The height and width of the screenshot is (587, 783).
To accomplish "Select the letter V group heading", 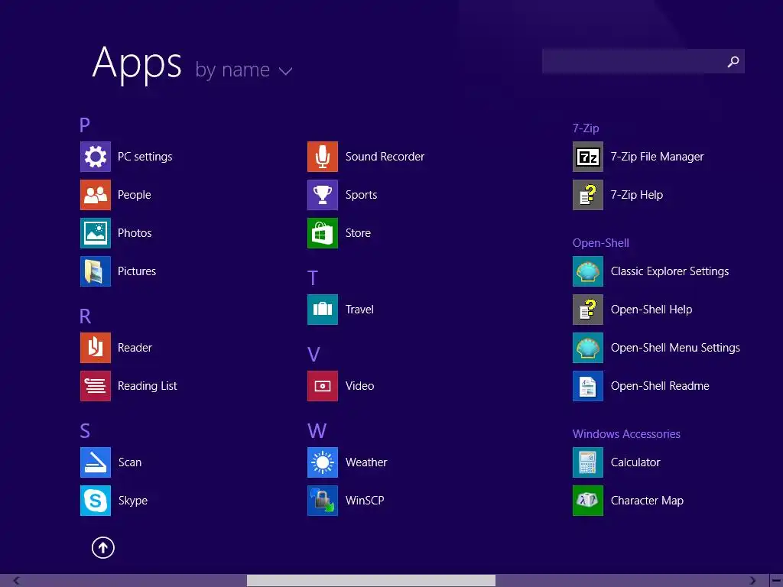I will tap(314, 355).
